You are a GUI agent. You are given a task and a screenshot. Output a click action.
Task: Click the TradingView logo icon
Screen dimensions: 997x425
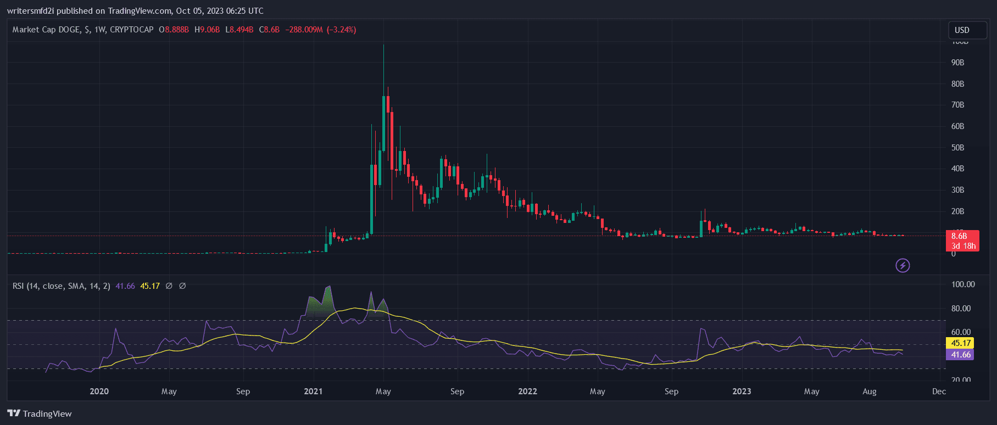13,413
